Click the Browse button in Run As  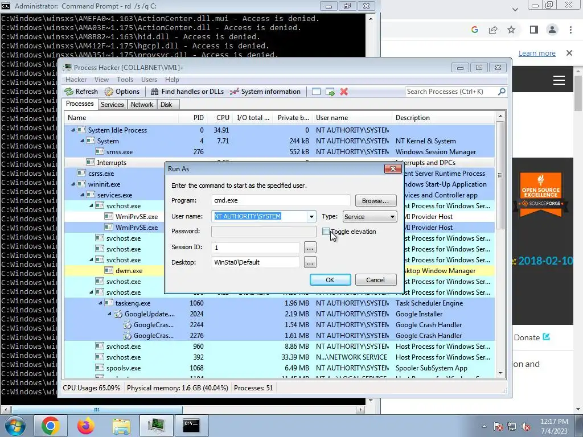(x=376, y=201)
